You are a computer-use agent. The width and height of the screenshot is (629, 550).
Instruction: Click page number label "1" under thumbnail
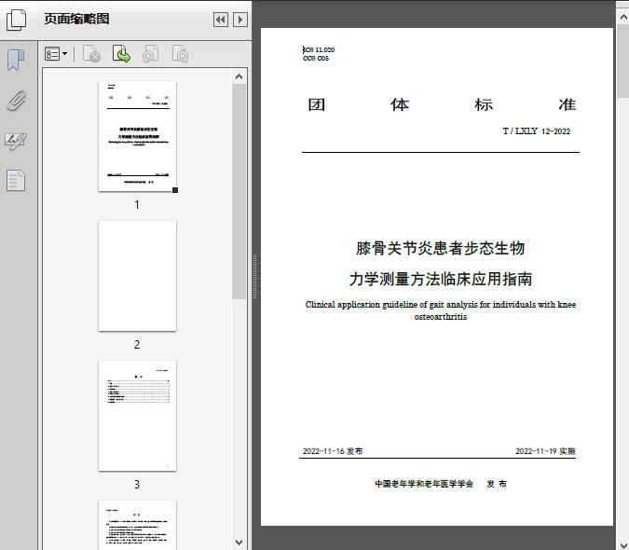[137, 204]
